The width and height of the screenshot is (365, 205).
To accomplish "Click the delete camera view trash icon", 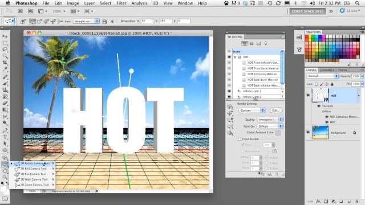I will [112, 22].
